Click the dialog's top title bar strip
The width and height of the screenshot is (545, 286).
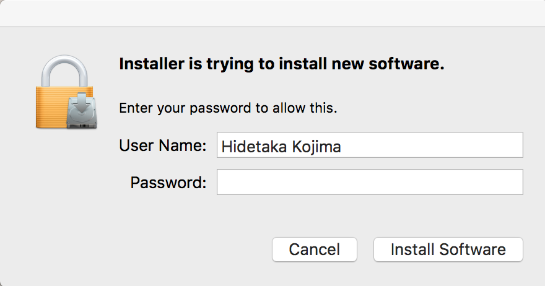click(x=272, y=13)
